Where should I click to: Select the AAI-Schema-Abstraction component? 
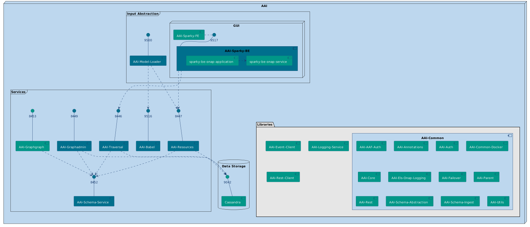[410, 201]
